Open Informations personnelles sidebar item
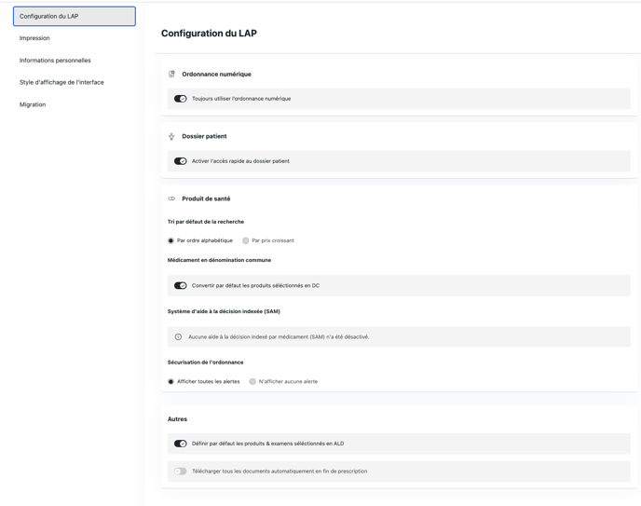The width and height of the screenshot is (641, 506). pyautogui.click(x=55, y=61)
